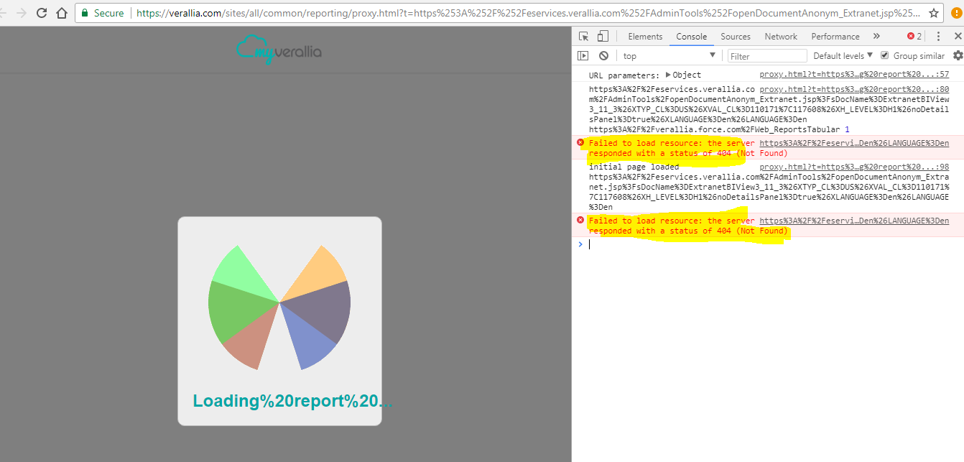The image size is (964, 462).
Task: Show the console sidebar panel icon
Action: [x=583, y=55]
